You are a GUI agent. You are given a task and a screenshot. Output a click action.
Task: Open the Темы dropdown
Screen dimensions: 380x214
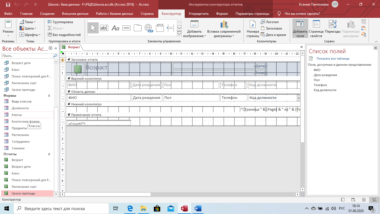27,22
